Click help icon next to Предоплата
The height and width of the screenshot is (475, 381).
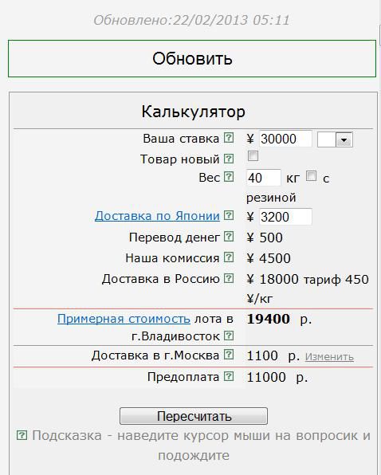coord(229,376)
